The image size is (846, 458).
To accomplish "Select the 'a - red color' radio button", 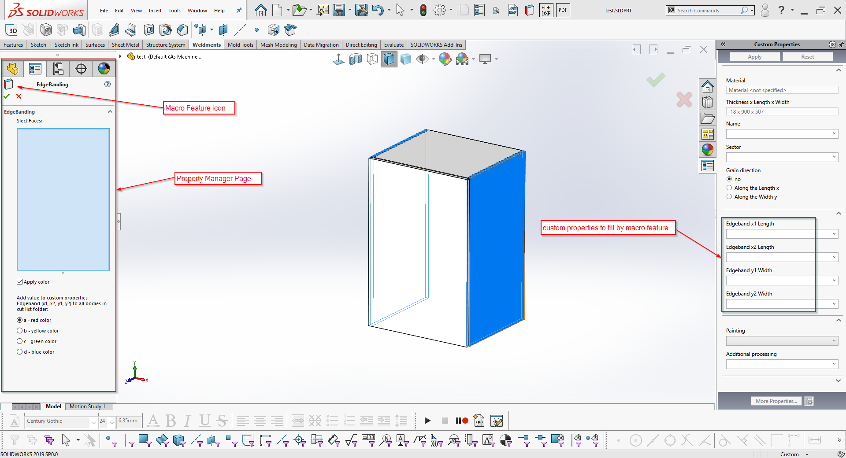I will [x=19, y=320].
